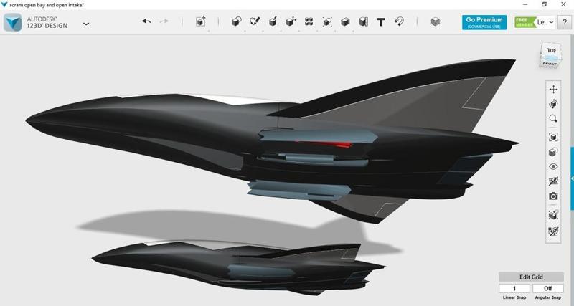Image resolution: width=574 pixels, height=306 pixels.
Task: Expand the application menu chevron
Action: [x=86, y=24]
